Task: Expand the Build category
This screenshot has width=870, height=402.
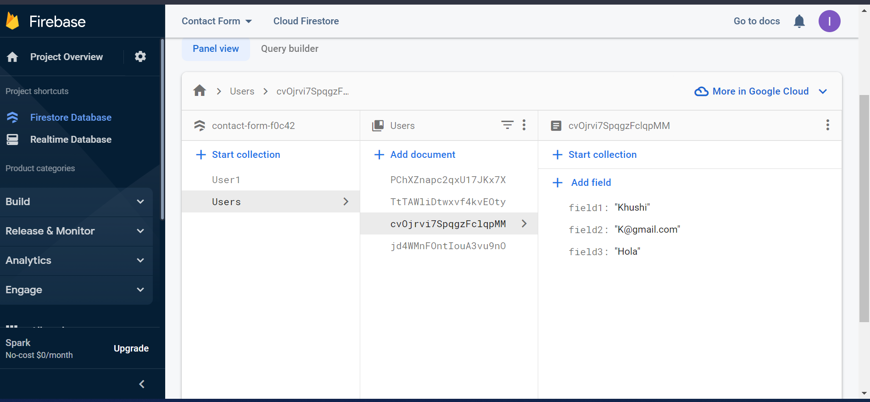Action: click(76, 202)
